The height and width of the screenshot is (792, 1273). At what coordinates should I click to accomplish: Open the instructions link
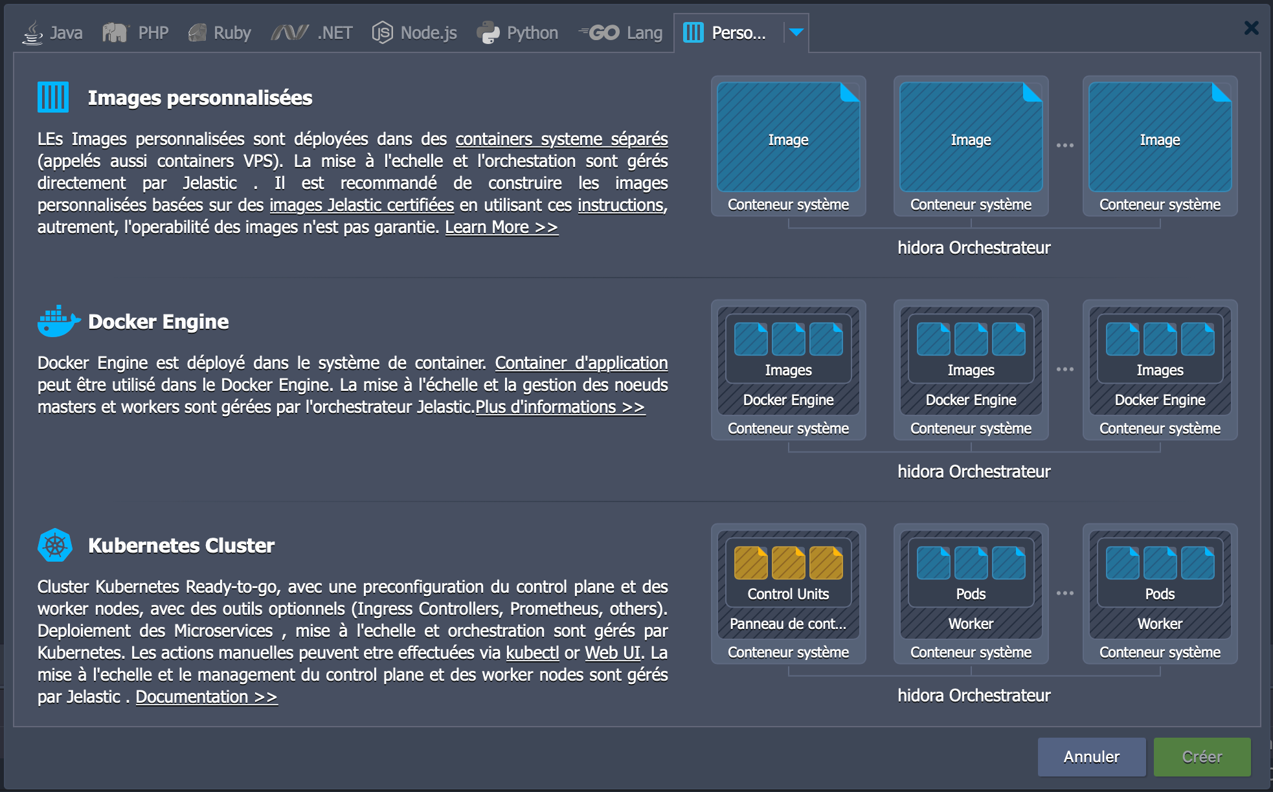tap(621, 205)
